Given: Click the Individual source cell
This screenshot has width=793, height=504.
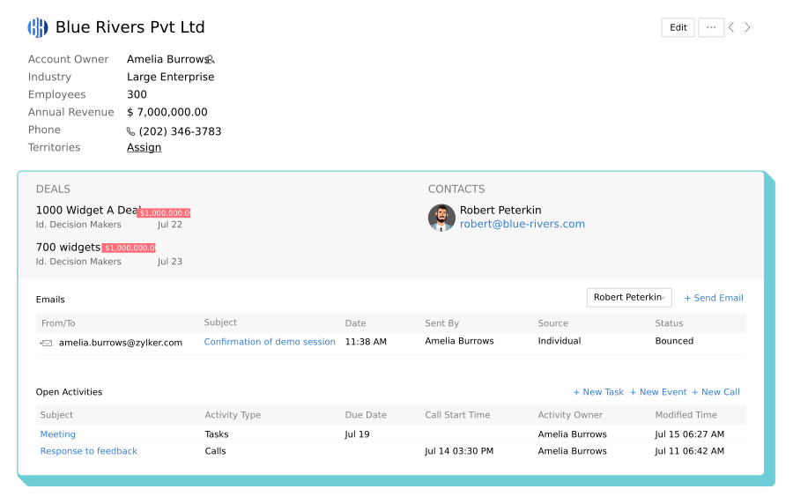Looking at the screenshot, I should pyautogui.click(x=560, y=341).
